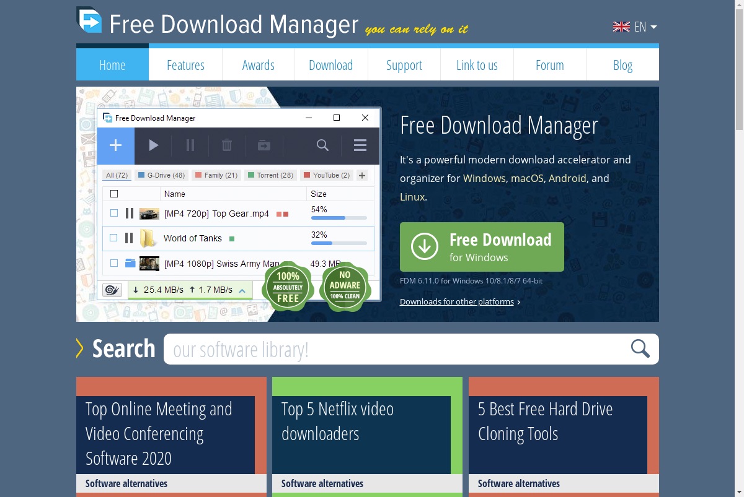744x497 pixels.
Task: Click the No Adware 100% Clean badge
Action: (x=345, y=287)
